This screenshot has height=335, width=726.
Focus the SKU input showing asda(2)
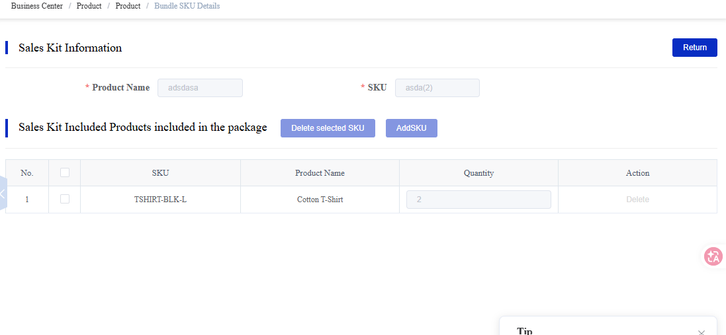click(437, 88)
